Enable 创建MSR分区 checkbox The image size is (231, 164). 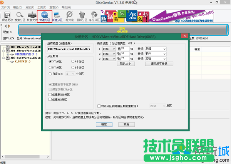50,99
